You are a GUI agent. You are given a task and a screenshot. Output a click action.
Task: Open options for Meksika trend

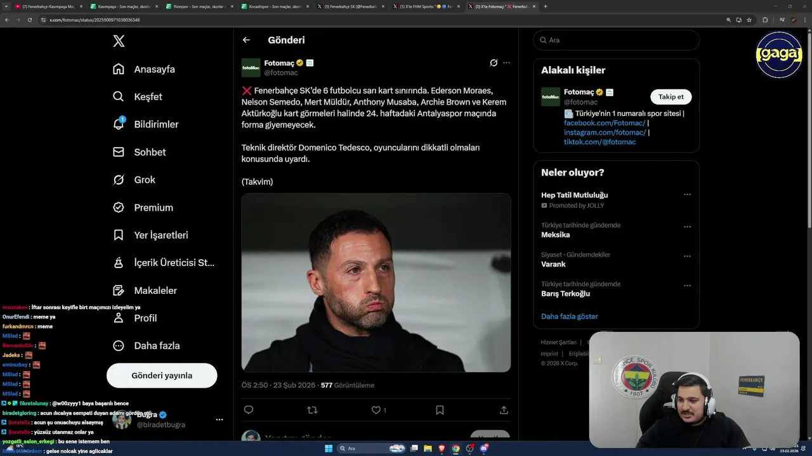pyautogui.click(x=687, y=226)
